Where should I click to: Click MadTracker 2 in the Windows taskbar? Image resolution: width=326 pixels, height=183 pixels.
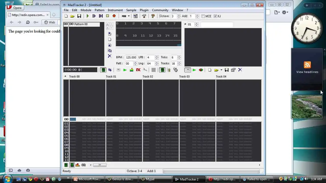(x=189, y=179)
